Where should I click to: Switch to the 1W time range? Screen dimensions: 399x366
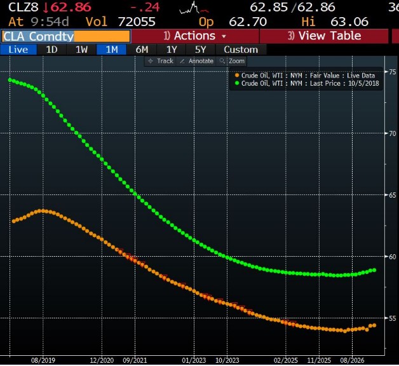81,50
